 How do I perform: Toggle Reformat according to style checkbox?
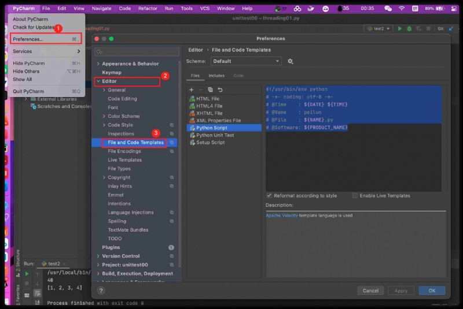[269, 196]
